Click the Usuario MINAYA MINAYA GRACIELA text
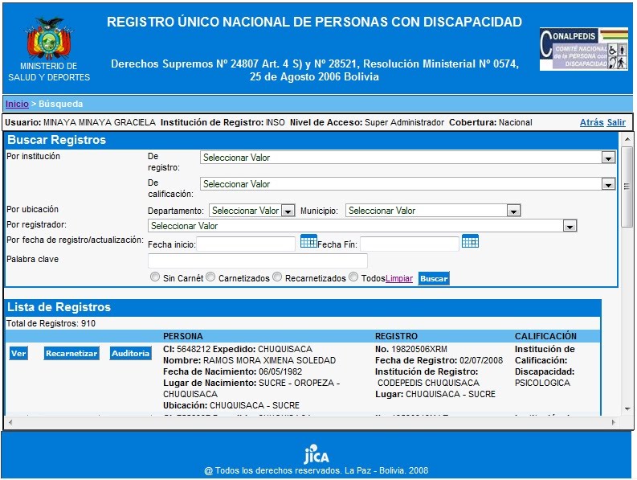 pos(80,122)
